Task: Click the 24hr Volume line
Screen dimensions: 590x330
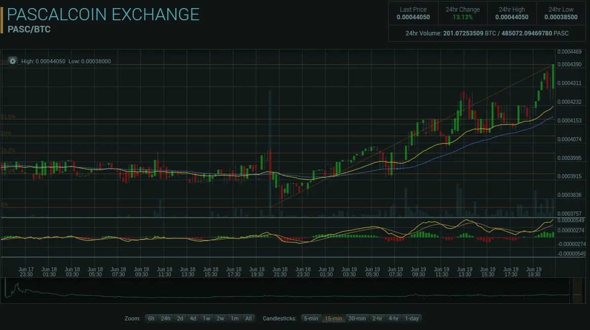Action: 487,33
